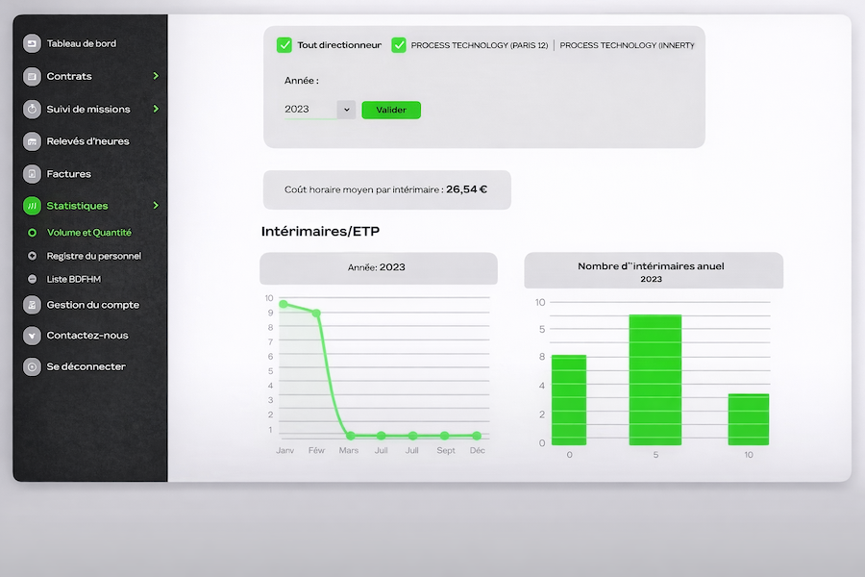The width and height of the screenshot is (865, 577).
Task: Open the Année 2023 dropdown
Action: [x=346, y=110]
